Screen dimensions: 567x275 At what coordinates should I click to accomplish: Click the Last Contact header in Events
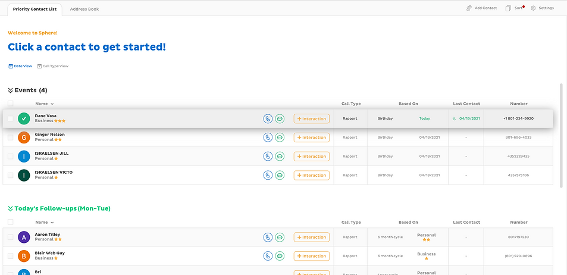click(x=466, y=104)
